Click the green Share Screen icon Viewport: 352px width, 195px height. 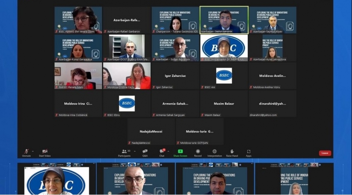(x=180, y=151)
